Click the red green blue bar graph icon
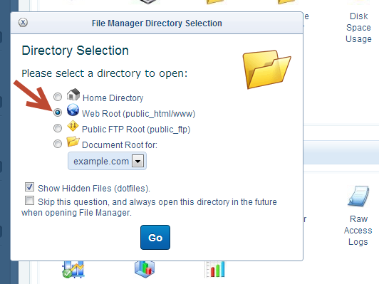This screenshot has height=284, width=379. [x=215, y=269]
